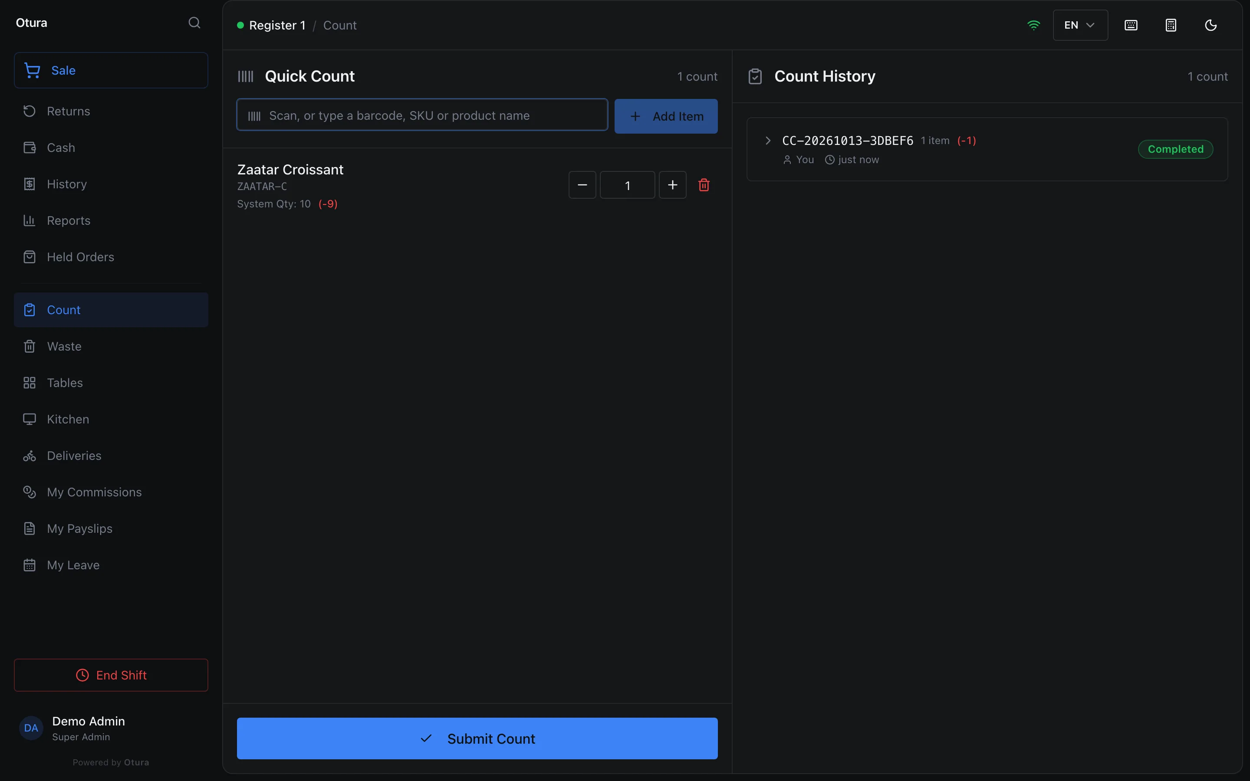This screenshot has height=781, width=1250.
Task: Focus the barcode or SKU search field
Action: pos(422,115)
